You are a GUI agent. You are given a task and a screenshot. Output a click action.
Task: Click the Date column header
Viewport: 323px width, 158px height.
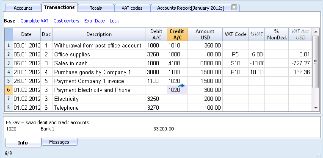[26, 34]
